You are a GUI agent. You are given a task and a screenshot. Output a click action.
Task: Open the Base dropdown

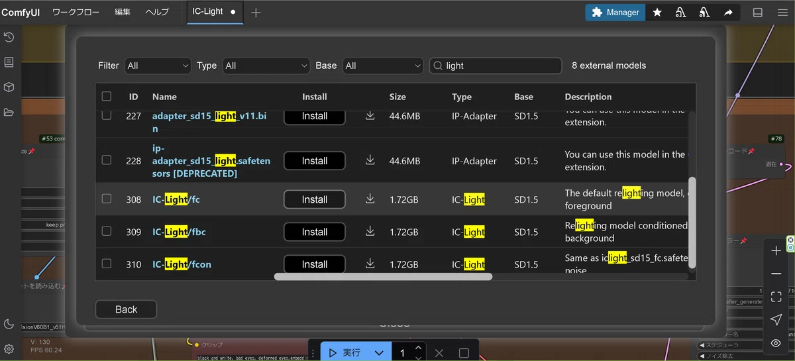pos(383,66)
